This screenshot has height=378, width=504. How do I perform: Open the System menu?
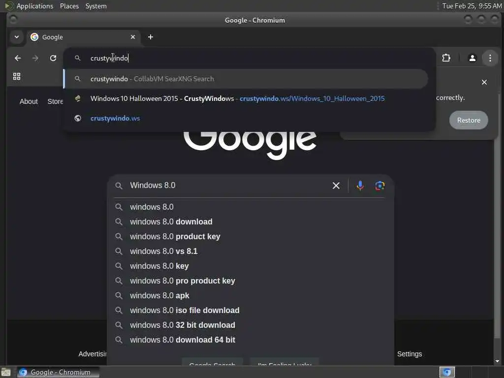pos(96,6)
